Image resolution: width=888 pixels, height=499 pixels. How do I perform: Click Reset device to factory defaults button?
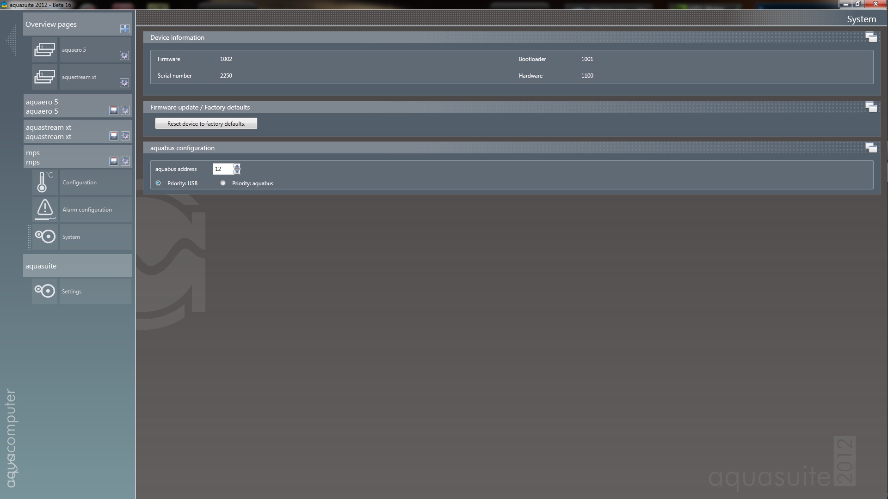click(x=206, y=124)
